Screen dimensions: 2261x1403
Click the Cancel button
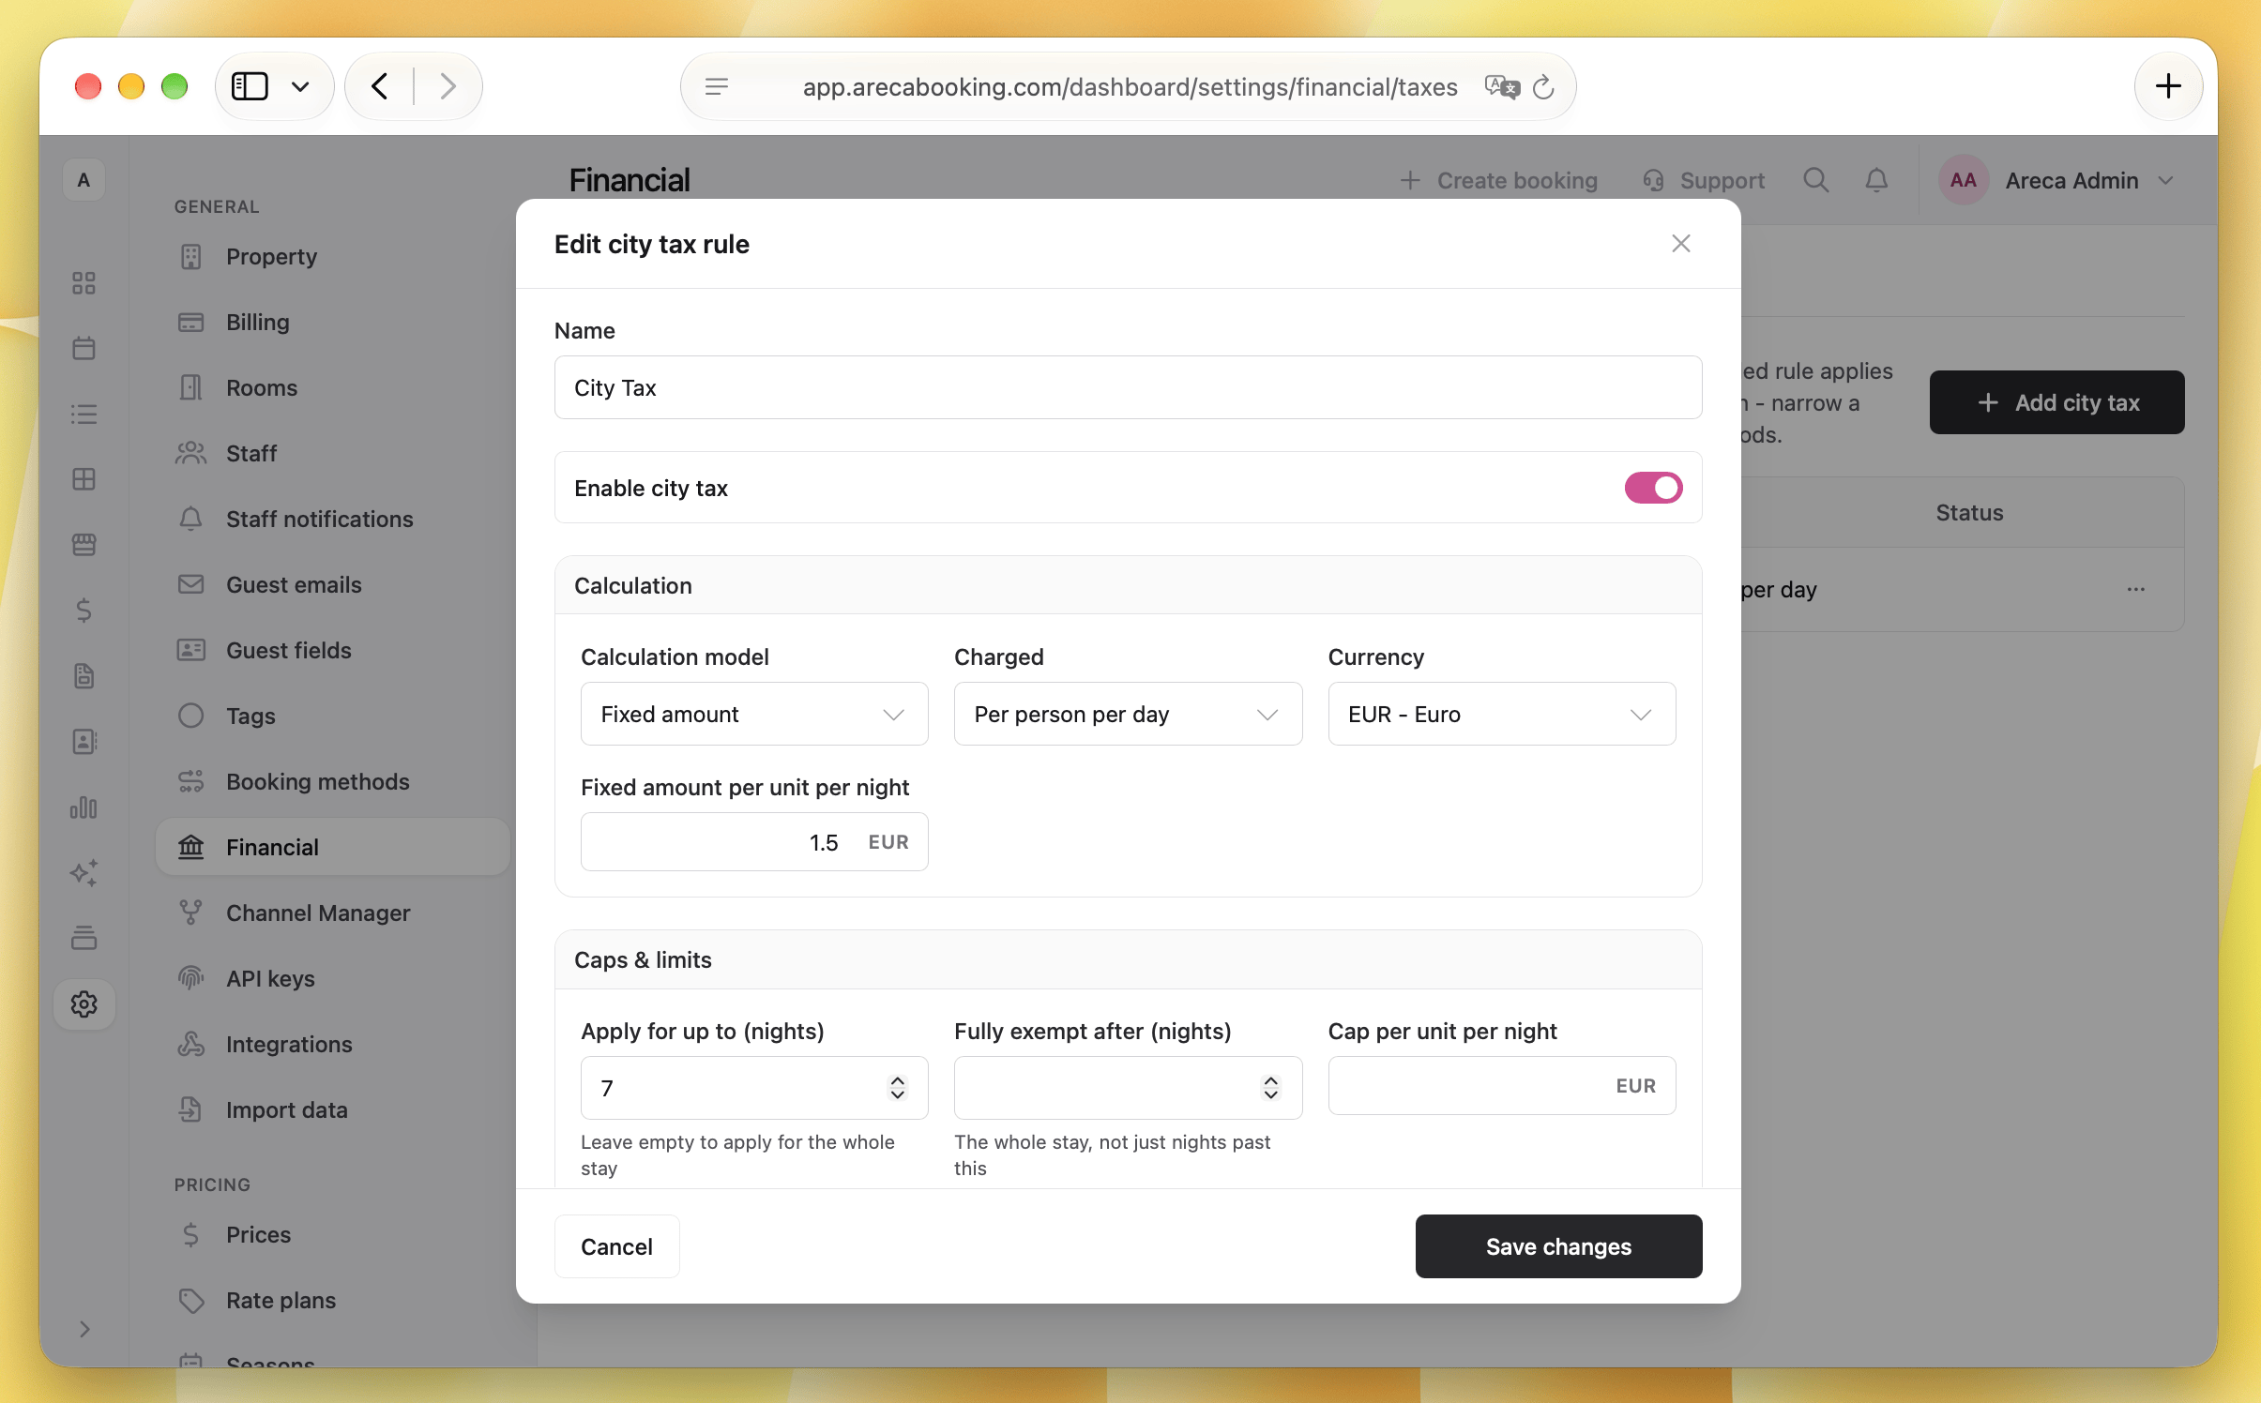point(616,1246)
